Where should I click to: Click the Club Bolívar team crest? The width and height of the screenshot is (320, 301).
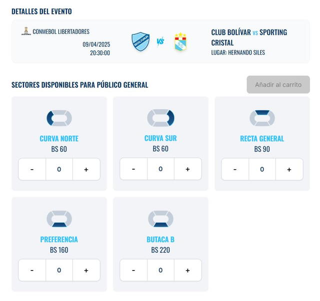pyautogui.click(x=140, y=41)
